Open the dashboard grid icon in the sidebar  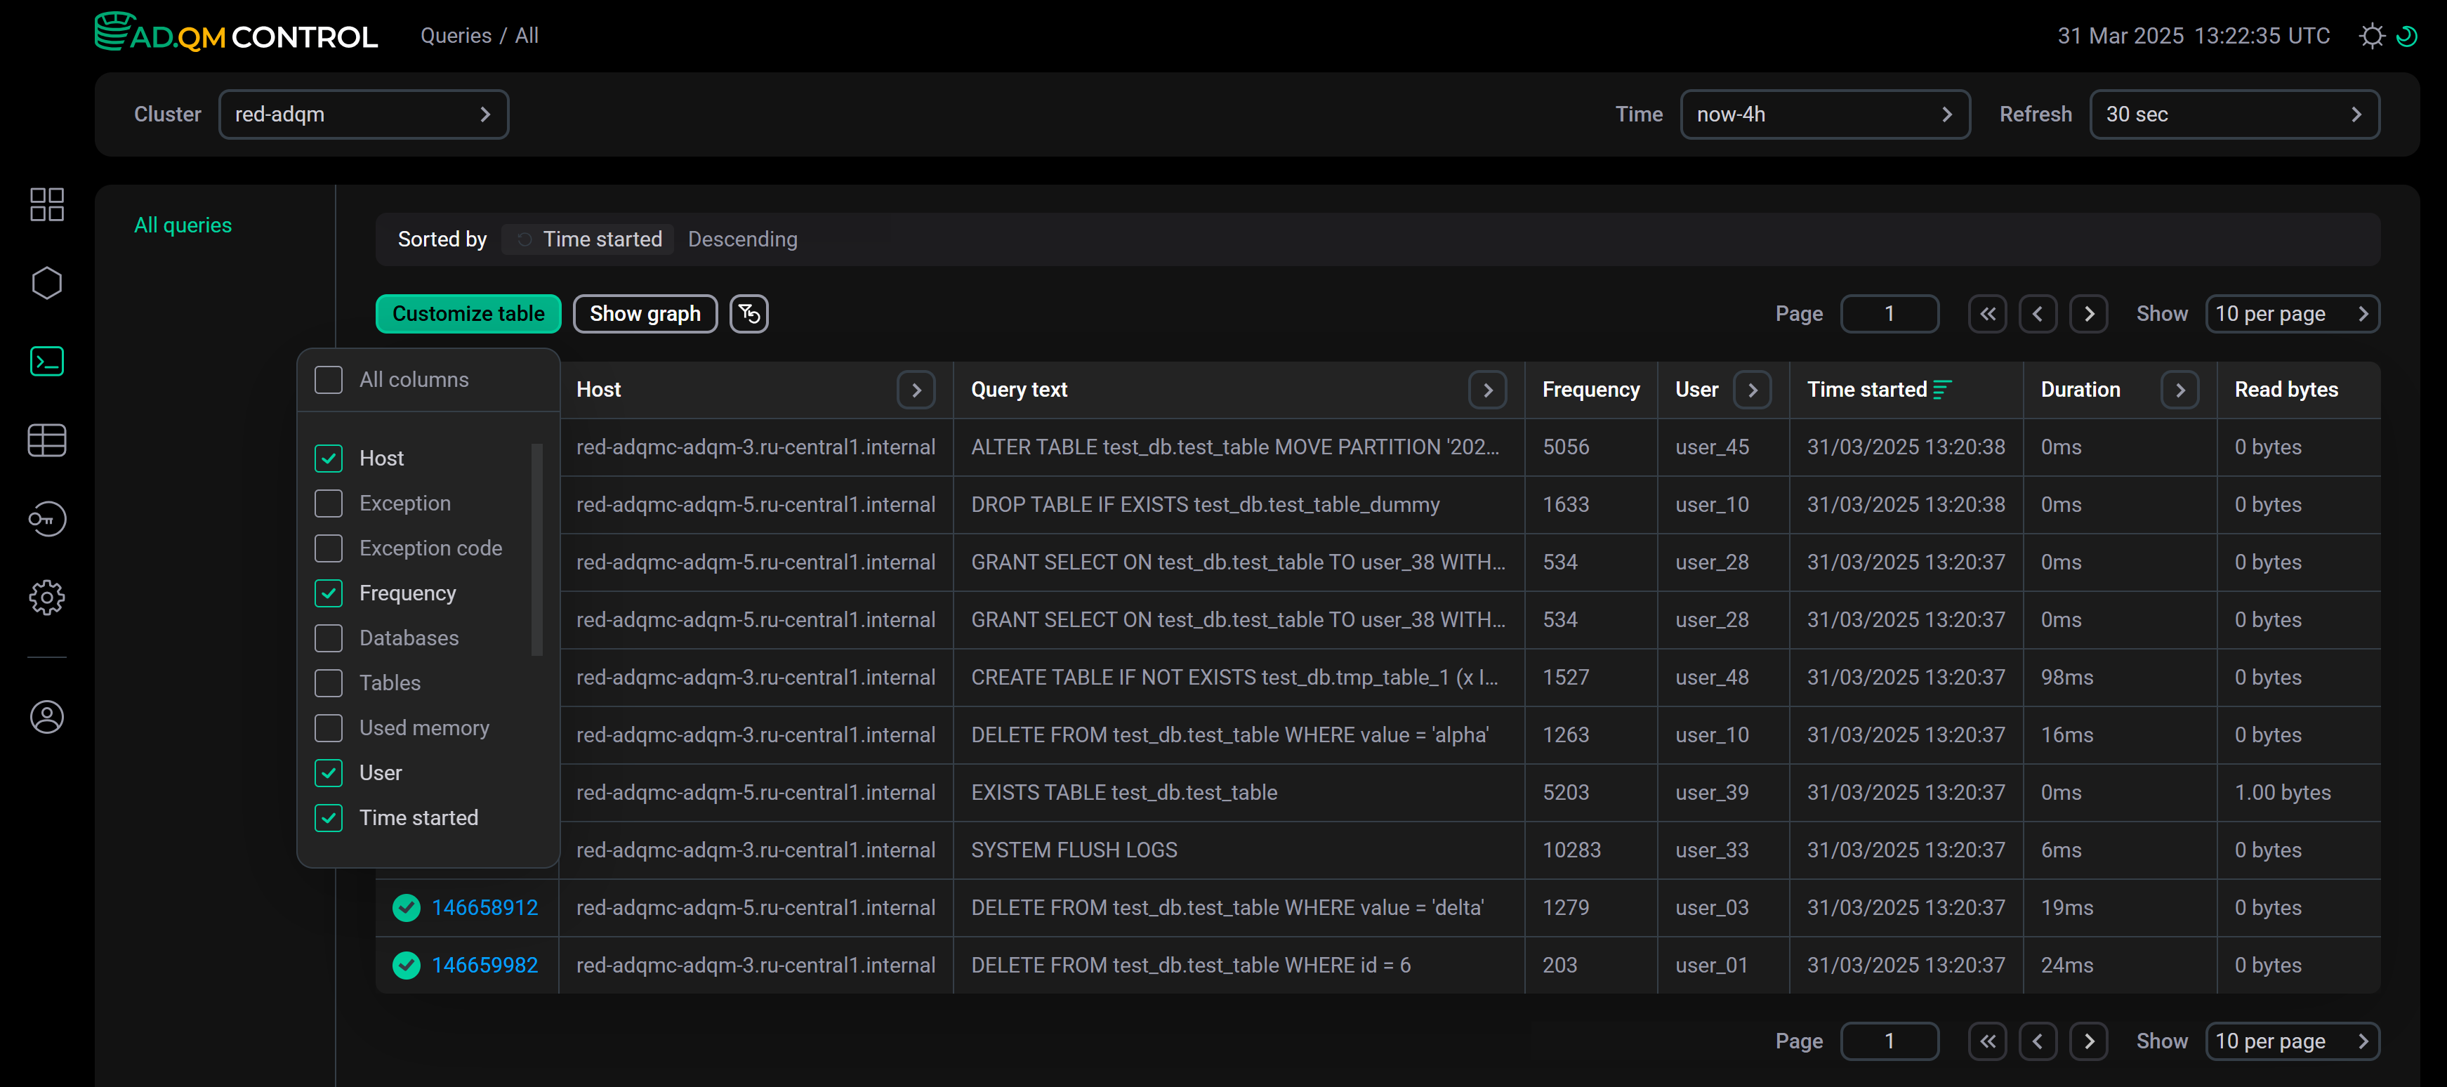pyautogui.click(x=46, y=204)
